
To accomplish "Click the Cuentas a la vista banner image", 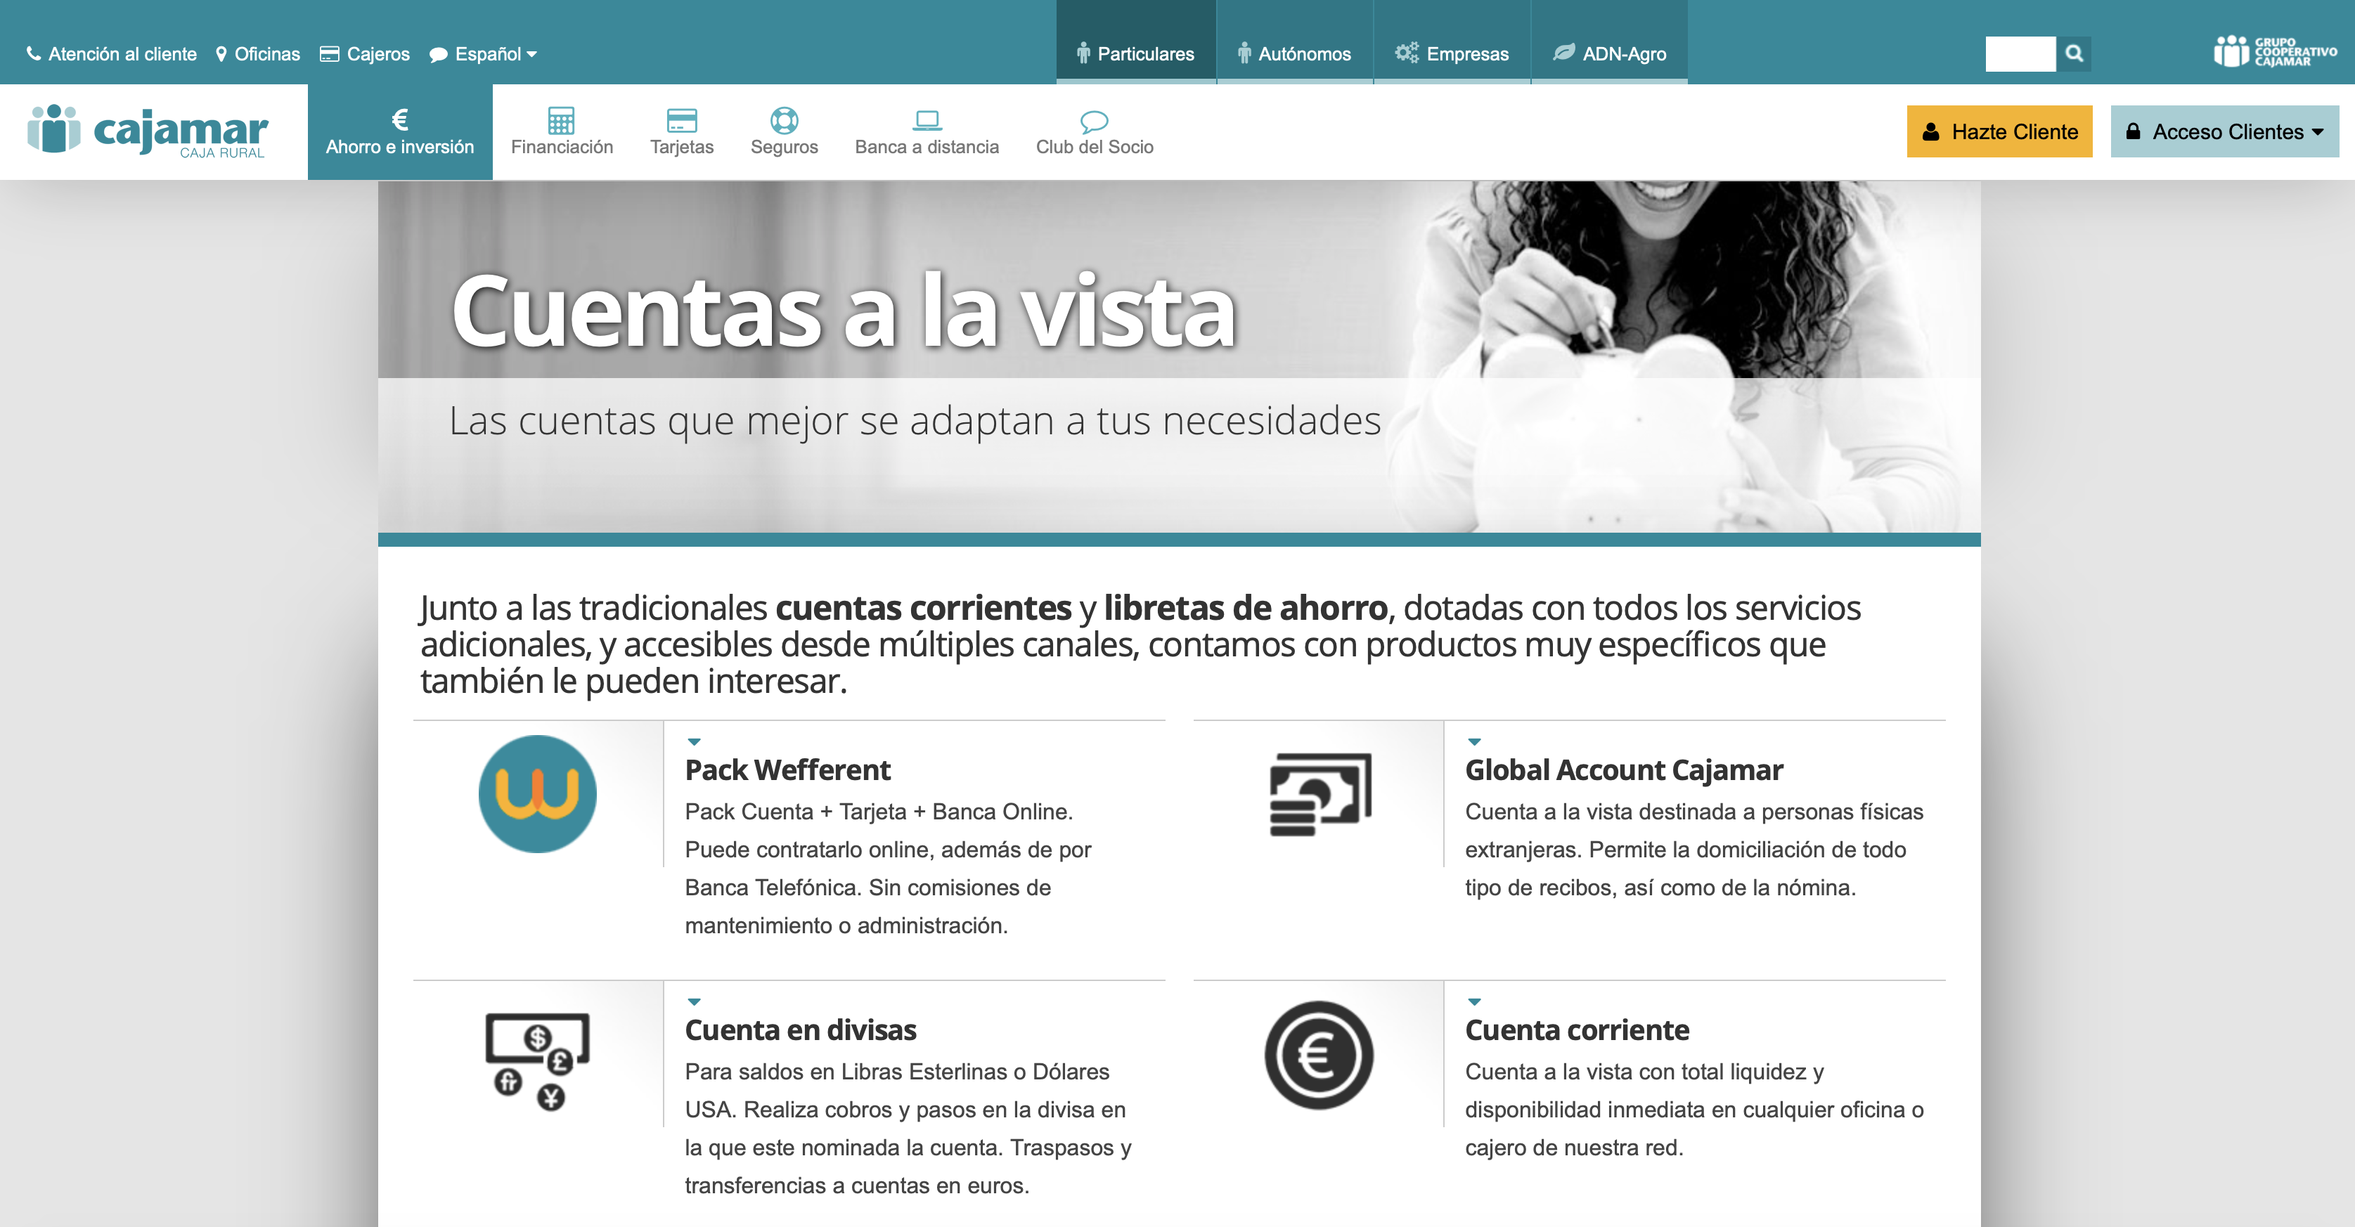I will pyautogui.click(x=1180, y=356).
